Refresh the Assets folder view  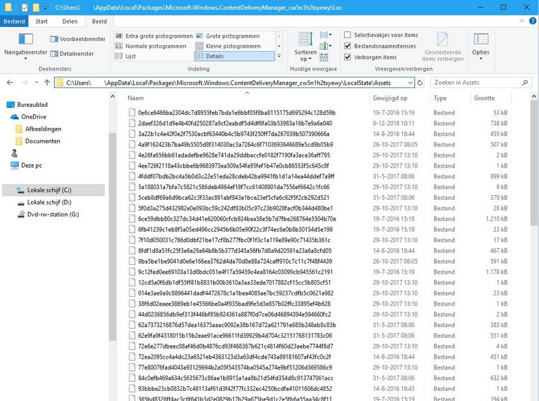(x=420, y=83)
